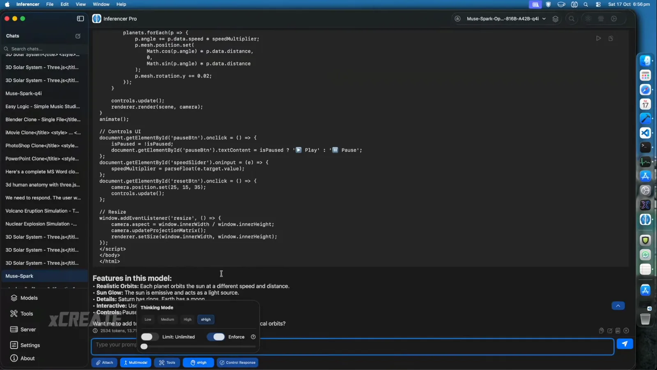Click the Control Response button
This screenshot has height=370, width=657.
click(237, 363)
